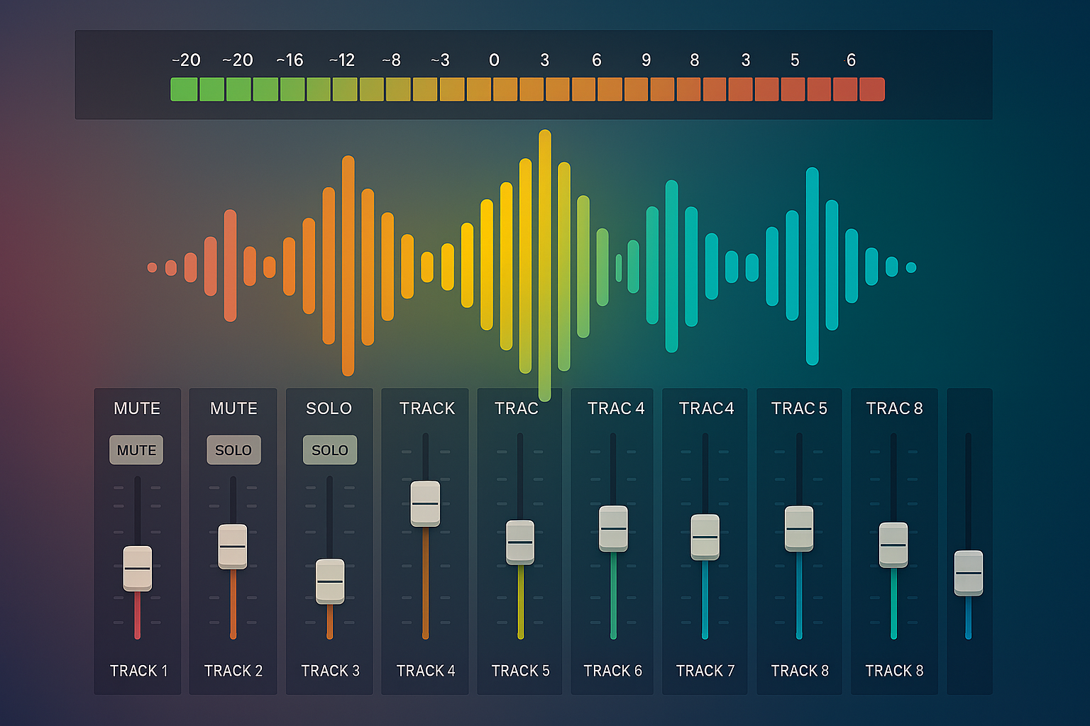
Task: Click the leftmost orange dot of the waveform
Action: click(x=152, y=267)
